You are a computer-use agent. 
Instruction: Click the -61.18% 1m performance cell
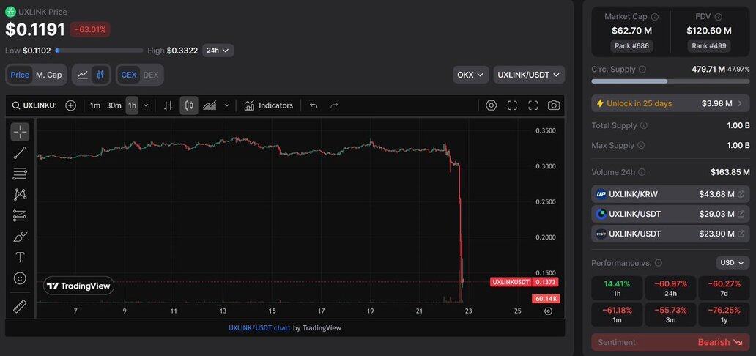617,314
